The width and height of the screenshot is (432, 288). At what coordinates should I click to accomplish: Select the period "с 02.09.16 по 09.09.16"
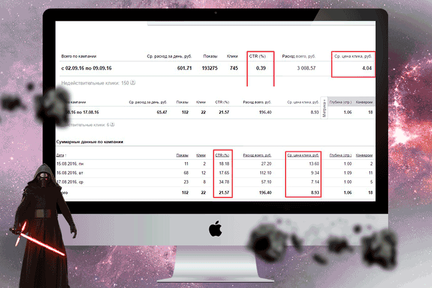click(86, 68)
